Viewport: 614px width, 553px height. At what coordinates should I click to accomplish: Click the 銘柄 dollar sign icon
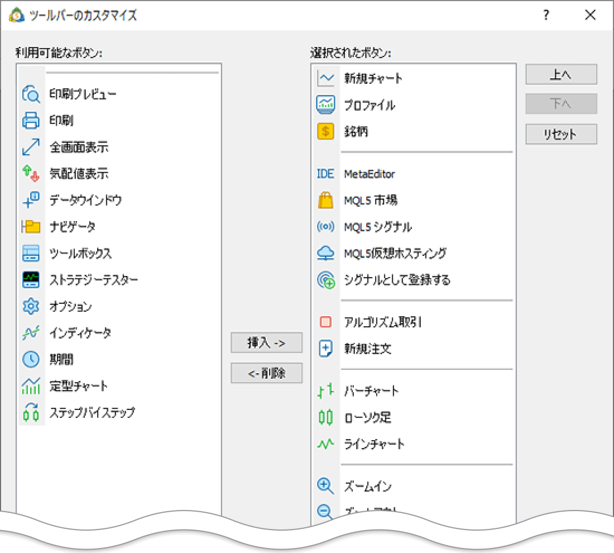click(x=325, y=131)
